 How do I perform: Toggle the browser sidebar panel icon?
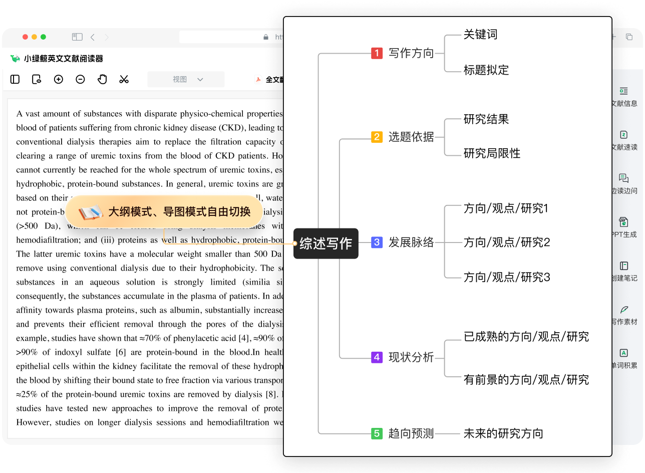77,37
